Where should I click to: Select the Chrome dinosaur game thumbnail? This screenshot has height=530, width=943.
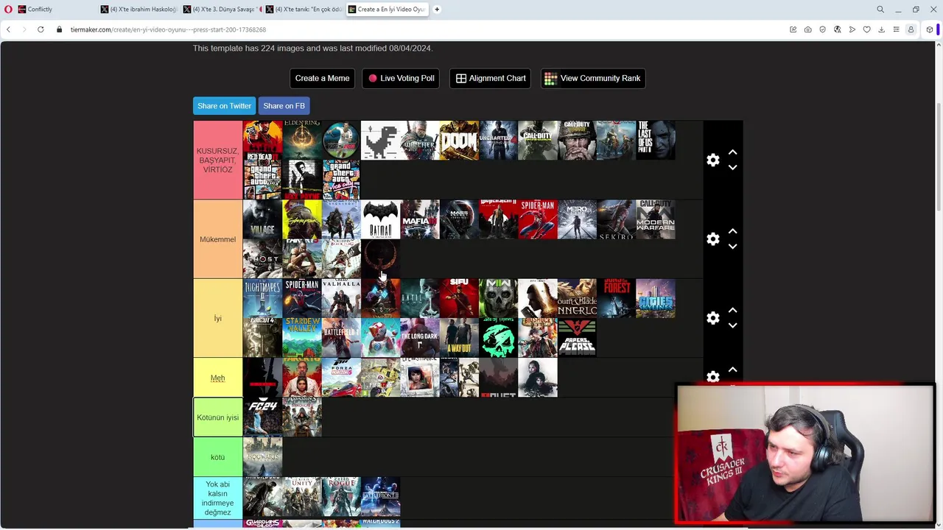[380, 140]
